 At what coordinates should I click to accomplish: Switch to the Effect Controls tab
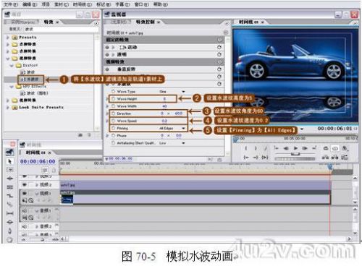point(146,22)
